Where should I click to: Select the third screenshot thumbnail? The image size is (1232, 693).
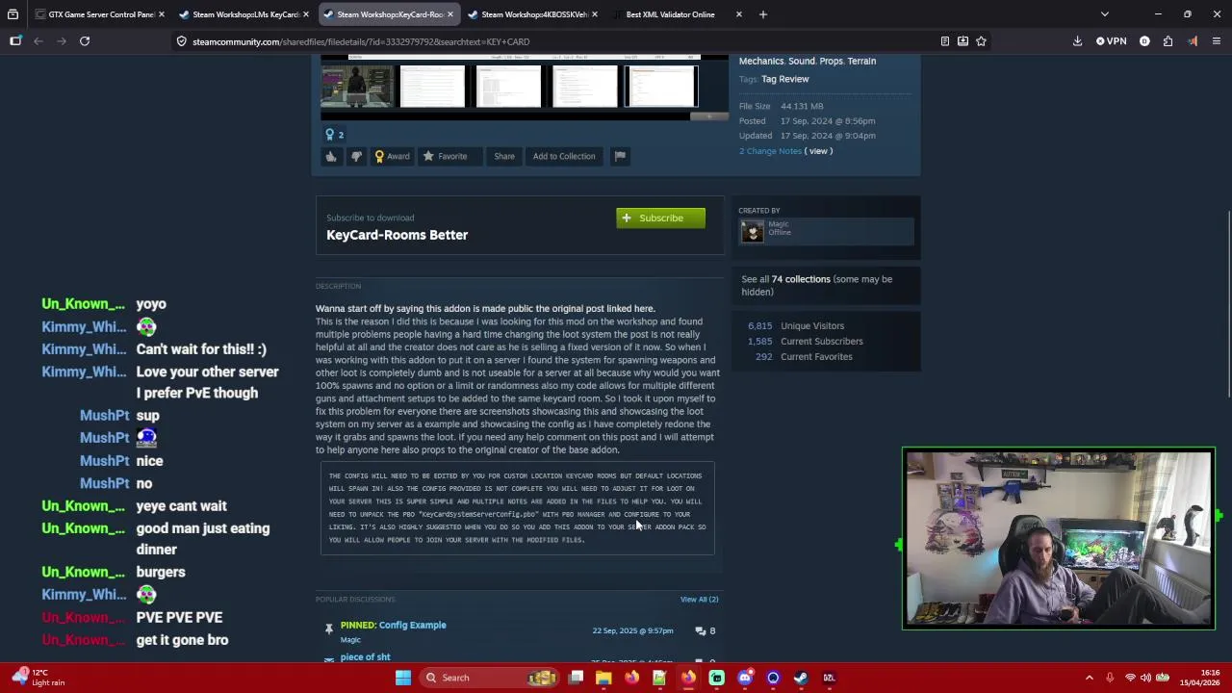pyautogui.click(x=508, y=87)
